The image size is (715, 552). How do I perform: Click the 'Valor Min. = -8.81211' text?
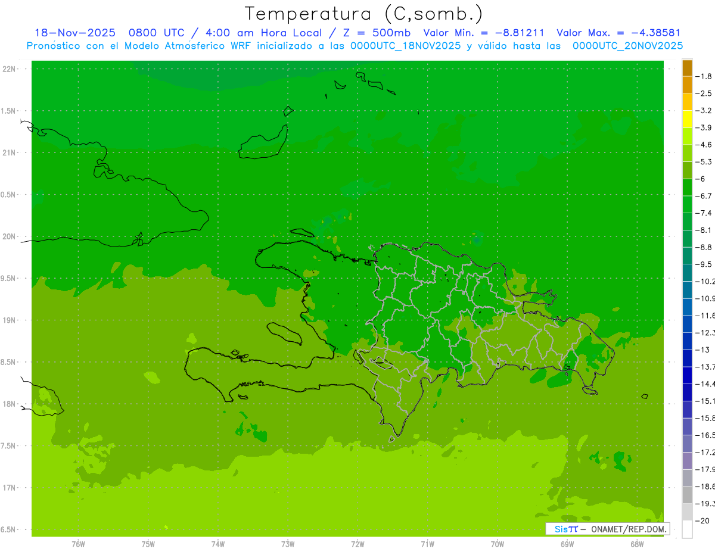click(x=483, y=33)
